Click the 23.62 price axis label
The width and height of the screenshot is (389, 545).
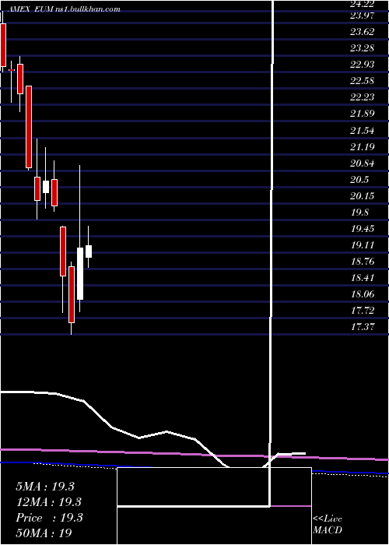pos(362,32)
